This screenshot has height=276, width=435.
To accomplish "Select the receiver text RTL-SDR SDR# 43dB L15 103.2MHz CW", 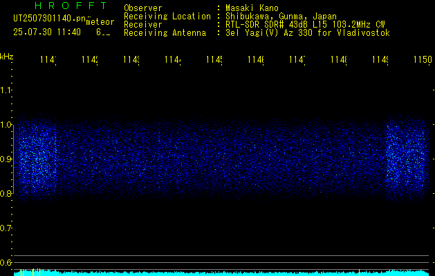I will 305,25.
